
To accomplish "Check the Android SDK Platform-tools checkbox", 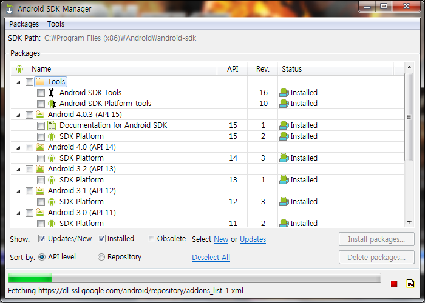I will coord(41,104).
